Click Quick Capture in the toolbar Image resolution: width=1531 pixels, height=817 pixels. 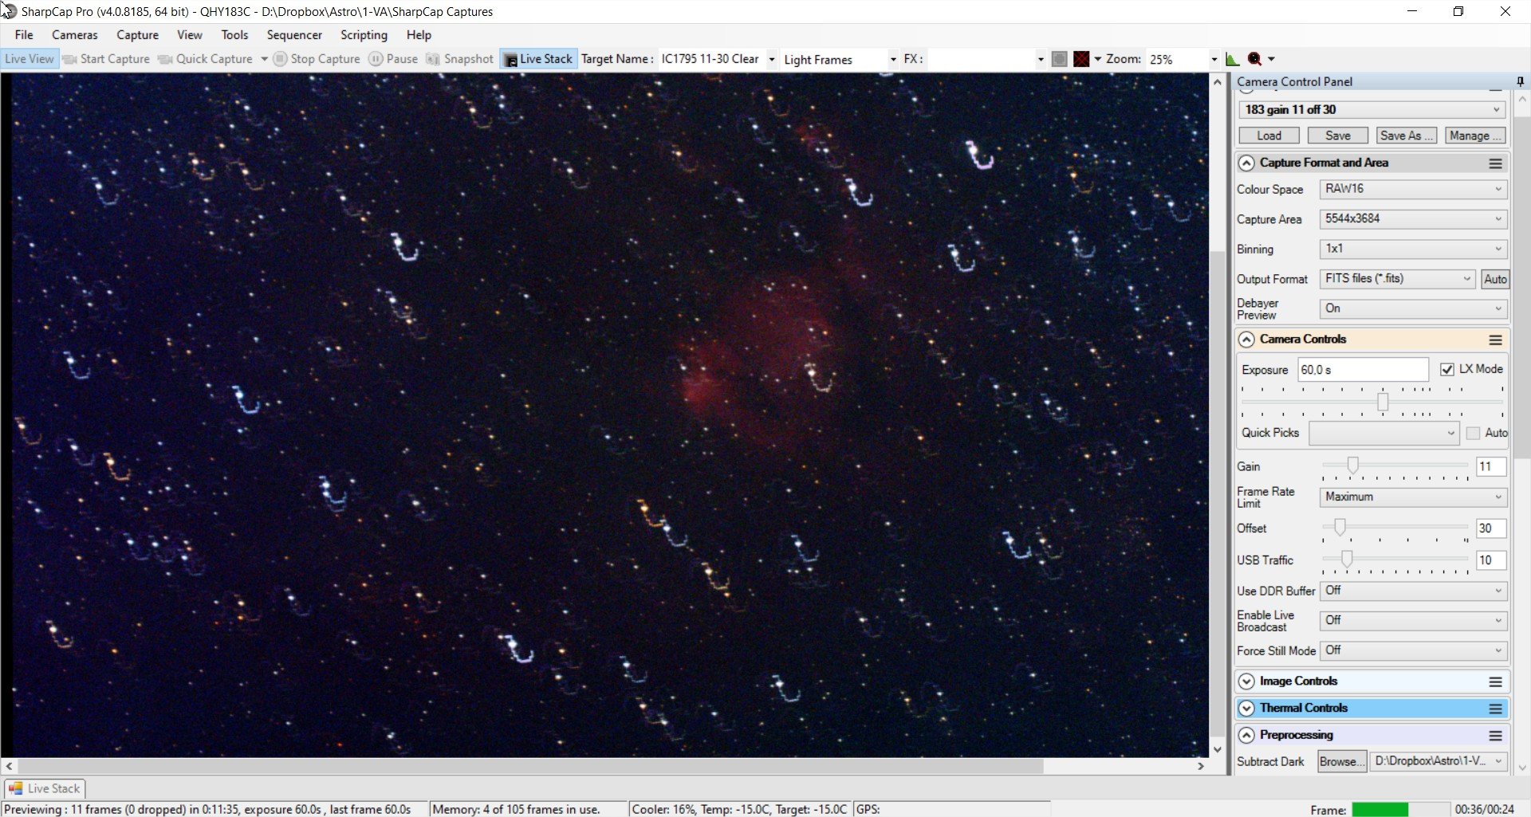(x=206, y=59)
